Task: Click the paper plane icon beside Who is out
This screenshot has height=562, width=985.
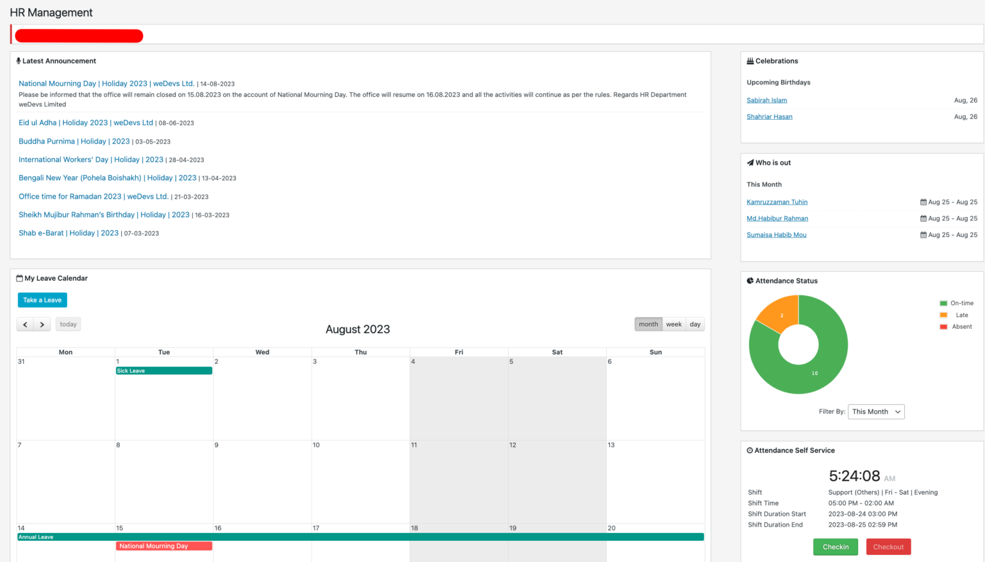Action: (x=751, y=162)
